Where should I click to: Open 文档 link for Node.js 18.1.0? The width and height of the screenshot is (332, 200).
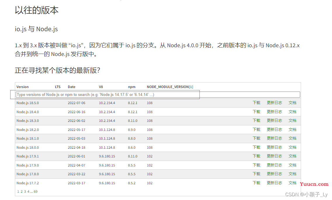[292, 138]
